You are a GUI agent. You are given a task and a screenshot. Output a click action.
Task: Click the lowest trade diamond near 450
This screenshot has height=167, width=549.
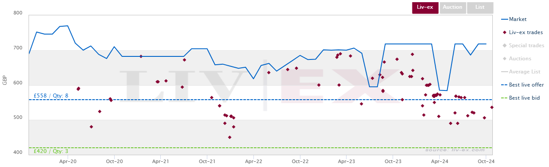point(230,137)
